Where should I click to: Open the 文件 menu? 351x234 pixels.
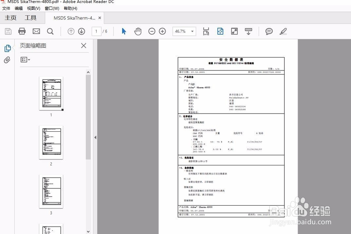pyautogui.click(x=6, y=8)
